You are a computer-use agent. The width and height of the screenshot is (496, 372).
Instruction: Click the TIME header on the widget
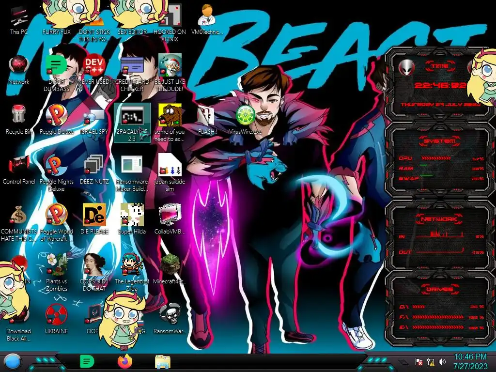440,66
